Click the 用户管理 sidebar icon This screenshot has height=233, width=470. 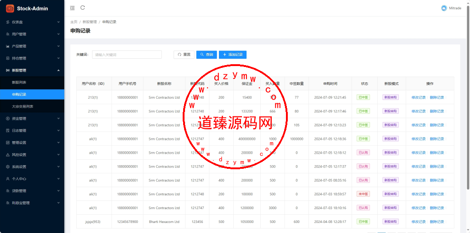(8, 34)
